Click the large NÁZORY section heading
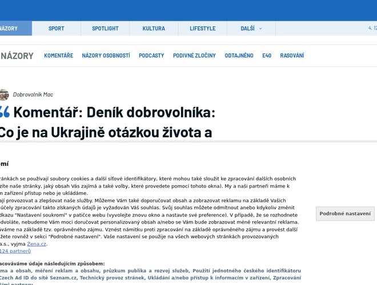Image resolution: width=377 pixels, height=285 pixels. [x=17, y=56]
